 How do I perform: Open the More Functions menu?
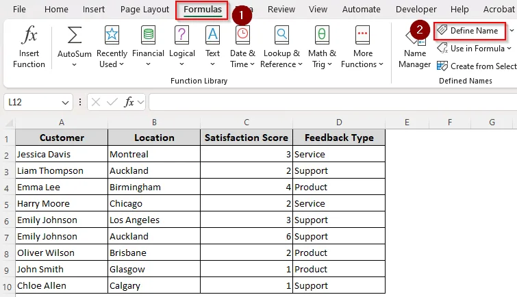362,46
